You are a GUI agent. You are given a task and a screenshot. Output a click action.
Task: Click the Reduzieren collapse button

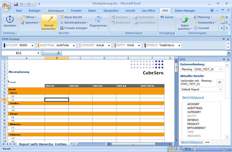coord(121,22)
